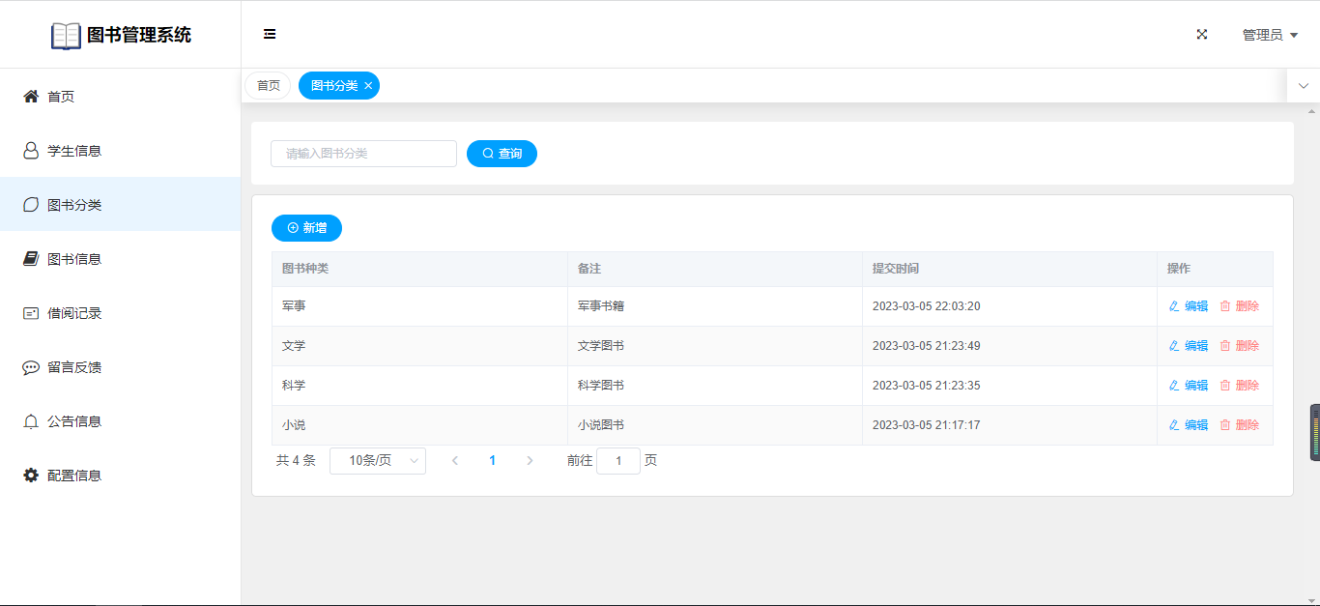
Task: Click the 借阅记录 card icon
Action: click(31, 313)
